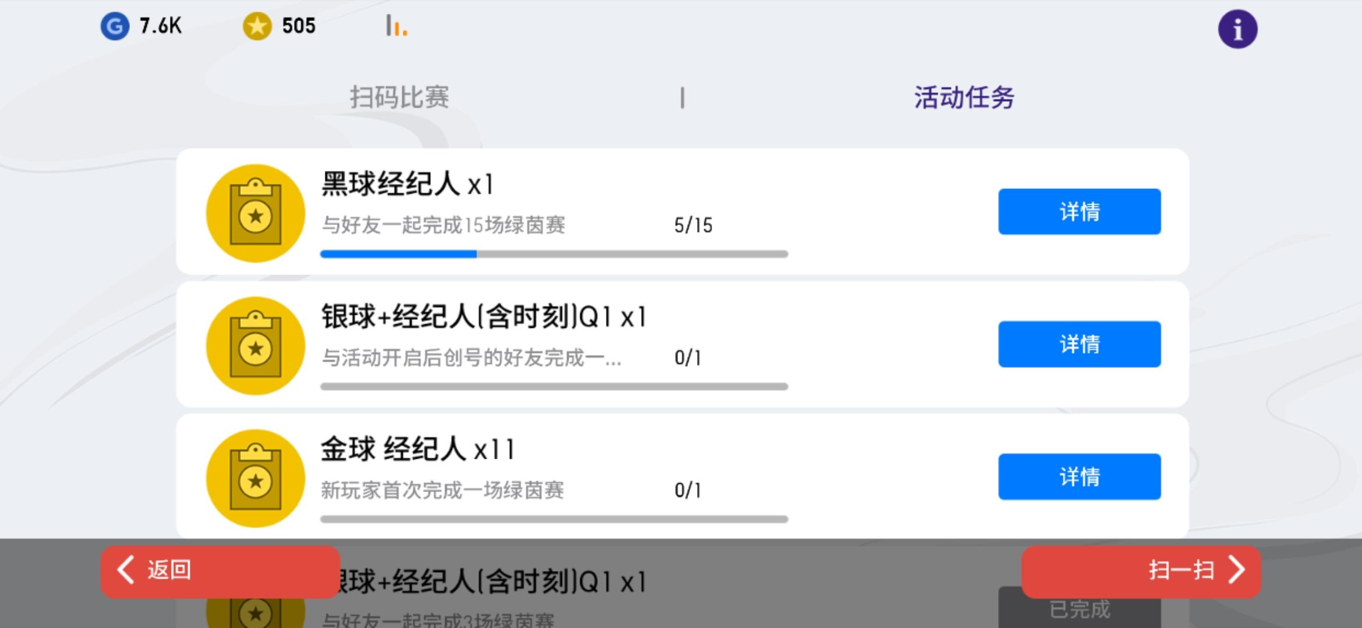Tap the blue G currency icon
This screenshot has height=628, width=1362.
click(x=115, y=26)
